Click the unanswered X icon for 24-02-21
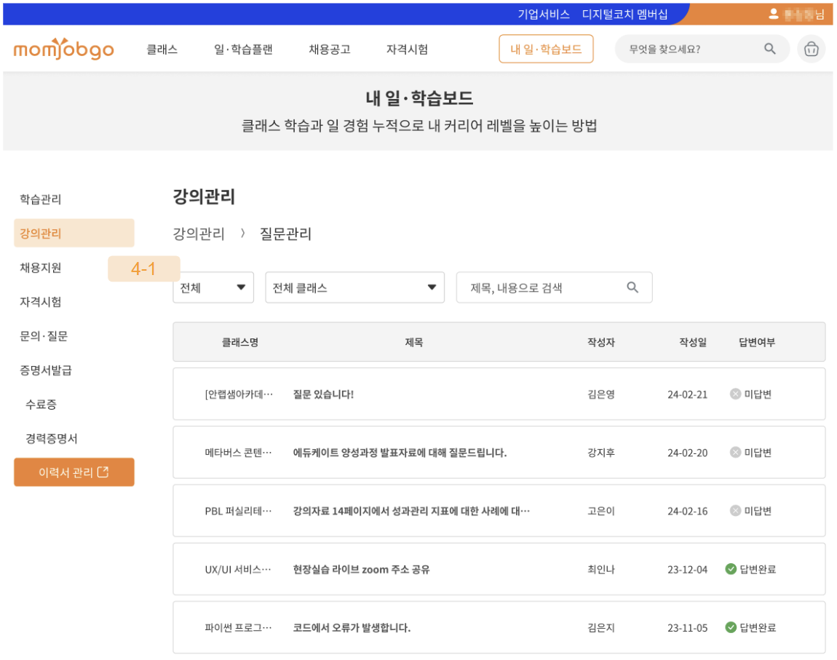The height and width of the screenshot is (660, 837). click(735, 394)
